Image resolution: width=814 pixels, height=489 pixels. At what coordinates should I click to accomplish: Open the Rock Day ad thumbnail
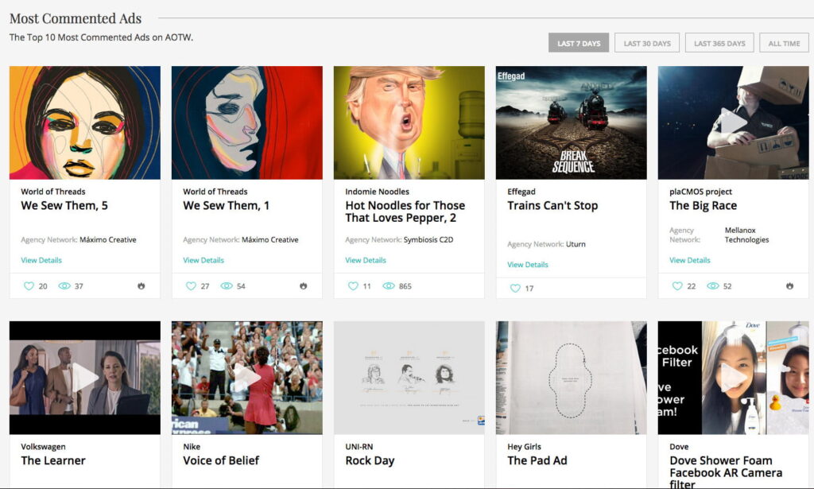pyautogui.click(x=409, y=378)
